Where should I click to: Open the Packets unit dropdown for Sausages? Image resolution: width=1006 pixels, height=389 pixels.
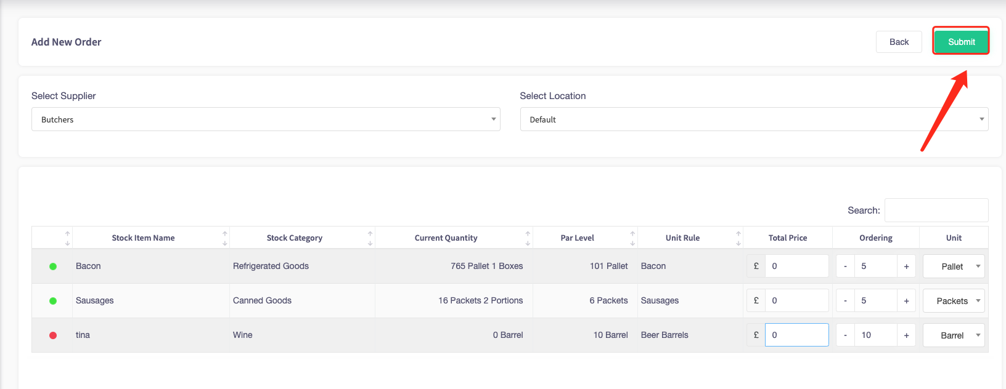coord(954,301)
